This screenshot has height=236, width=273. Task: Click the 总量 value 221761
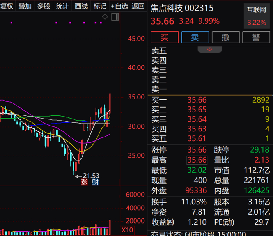257,180
